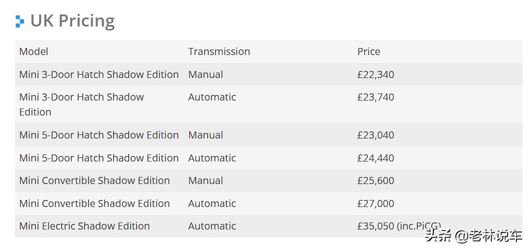Click the £24,440 price value
The width and height of the screenshot is (530, 250).
(375, 158)
